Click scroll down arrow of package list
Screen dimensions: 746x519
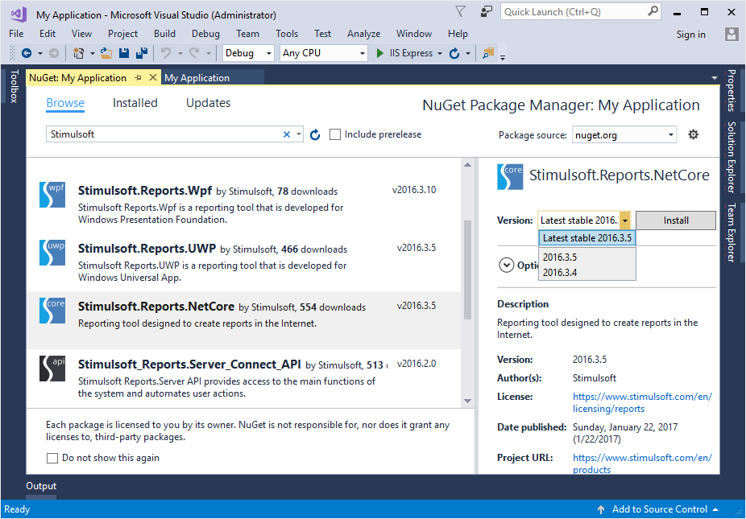click(468, 401)
